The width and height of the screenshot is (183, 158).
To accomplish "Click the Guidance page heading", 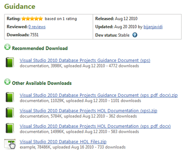I will point(20,6).
